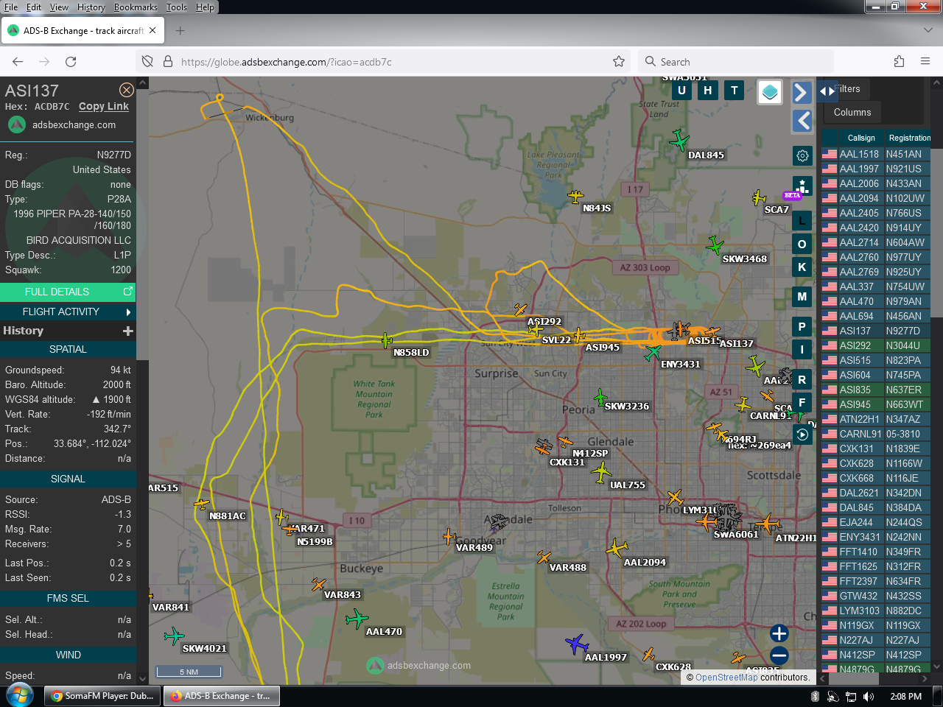Zoom out on the map
Viewport: 943px width, 707px height.
[x=779, y=655]
